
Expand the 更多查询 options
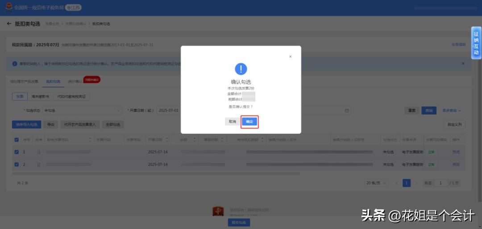452,111
